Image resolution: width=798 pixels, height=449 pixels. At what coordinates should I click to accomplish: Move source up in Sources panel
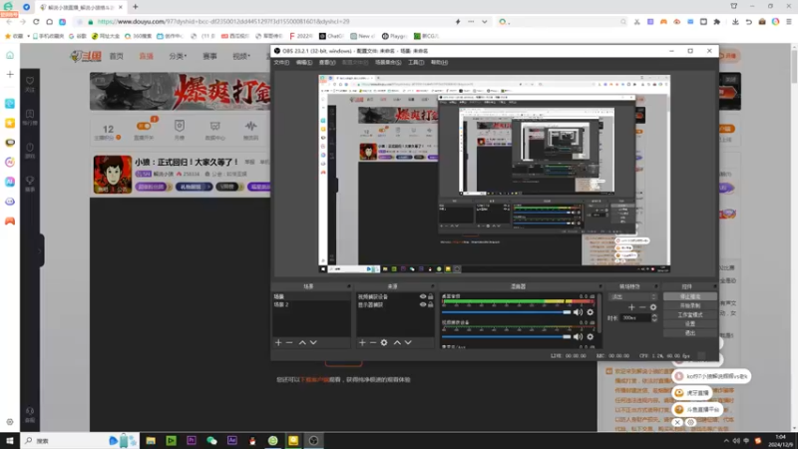coord(397,342)
